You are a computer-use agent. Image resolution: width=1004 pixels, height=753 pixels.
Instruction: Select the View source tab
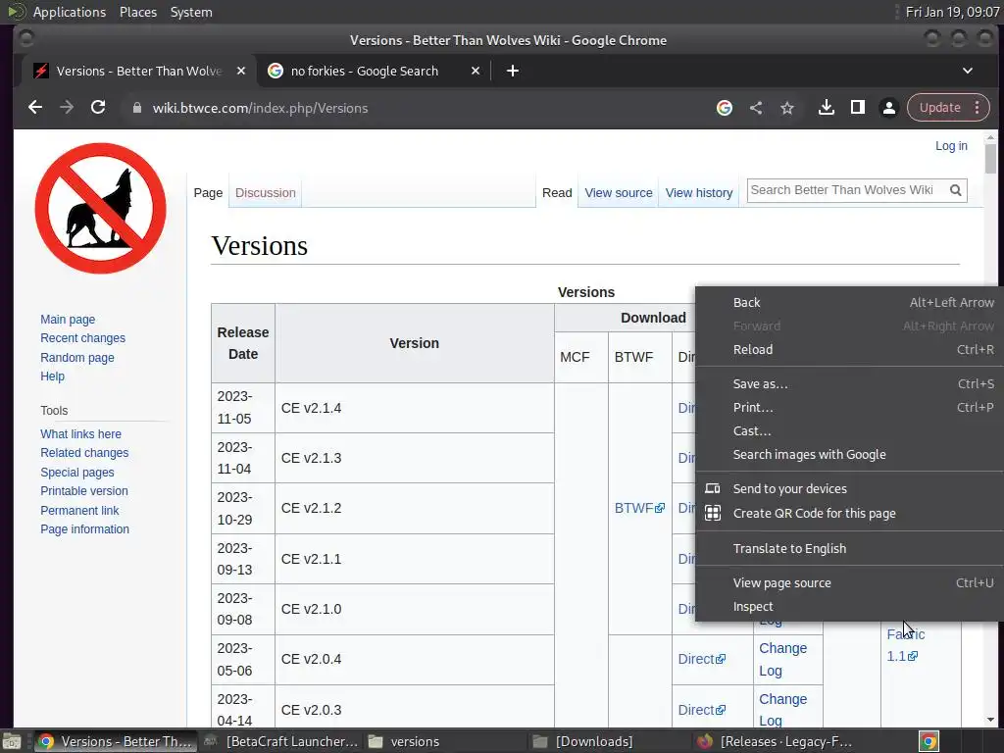[x=619, y=193]
